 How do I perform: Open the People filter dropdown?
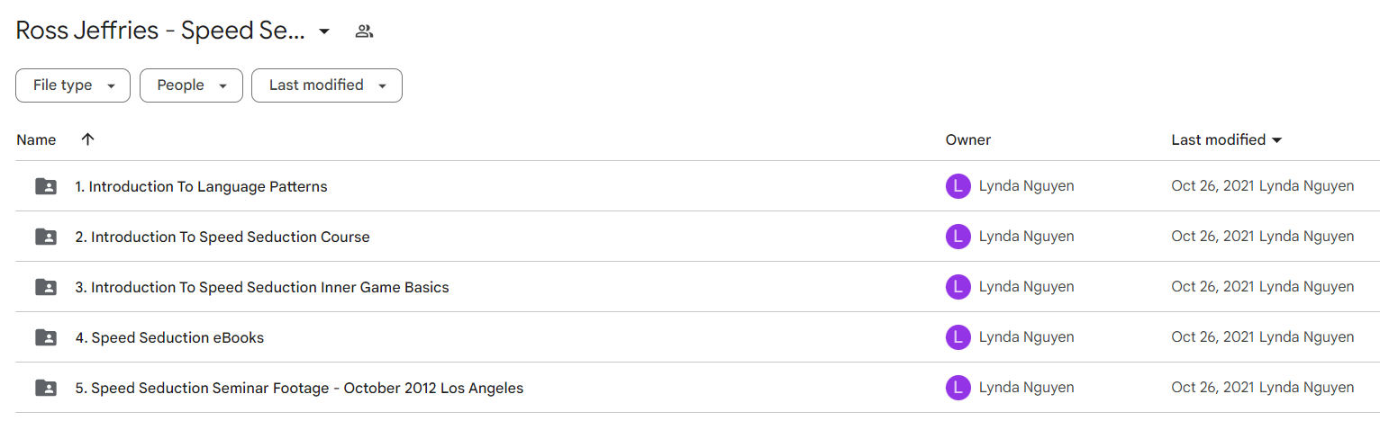(x=191, y=85)
